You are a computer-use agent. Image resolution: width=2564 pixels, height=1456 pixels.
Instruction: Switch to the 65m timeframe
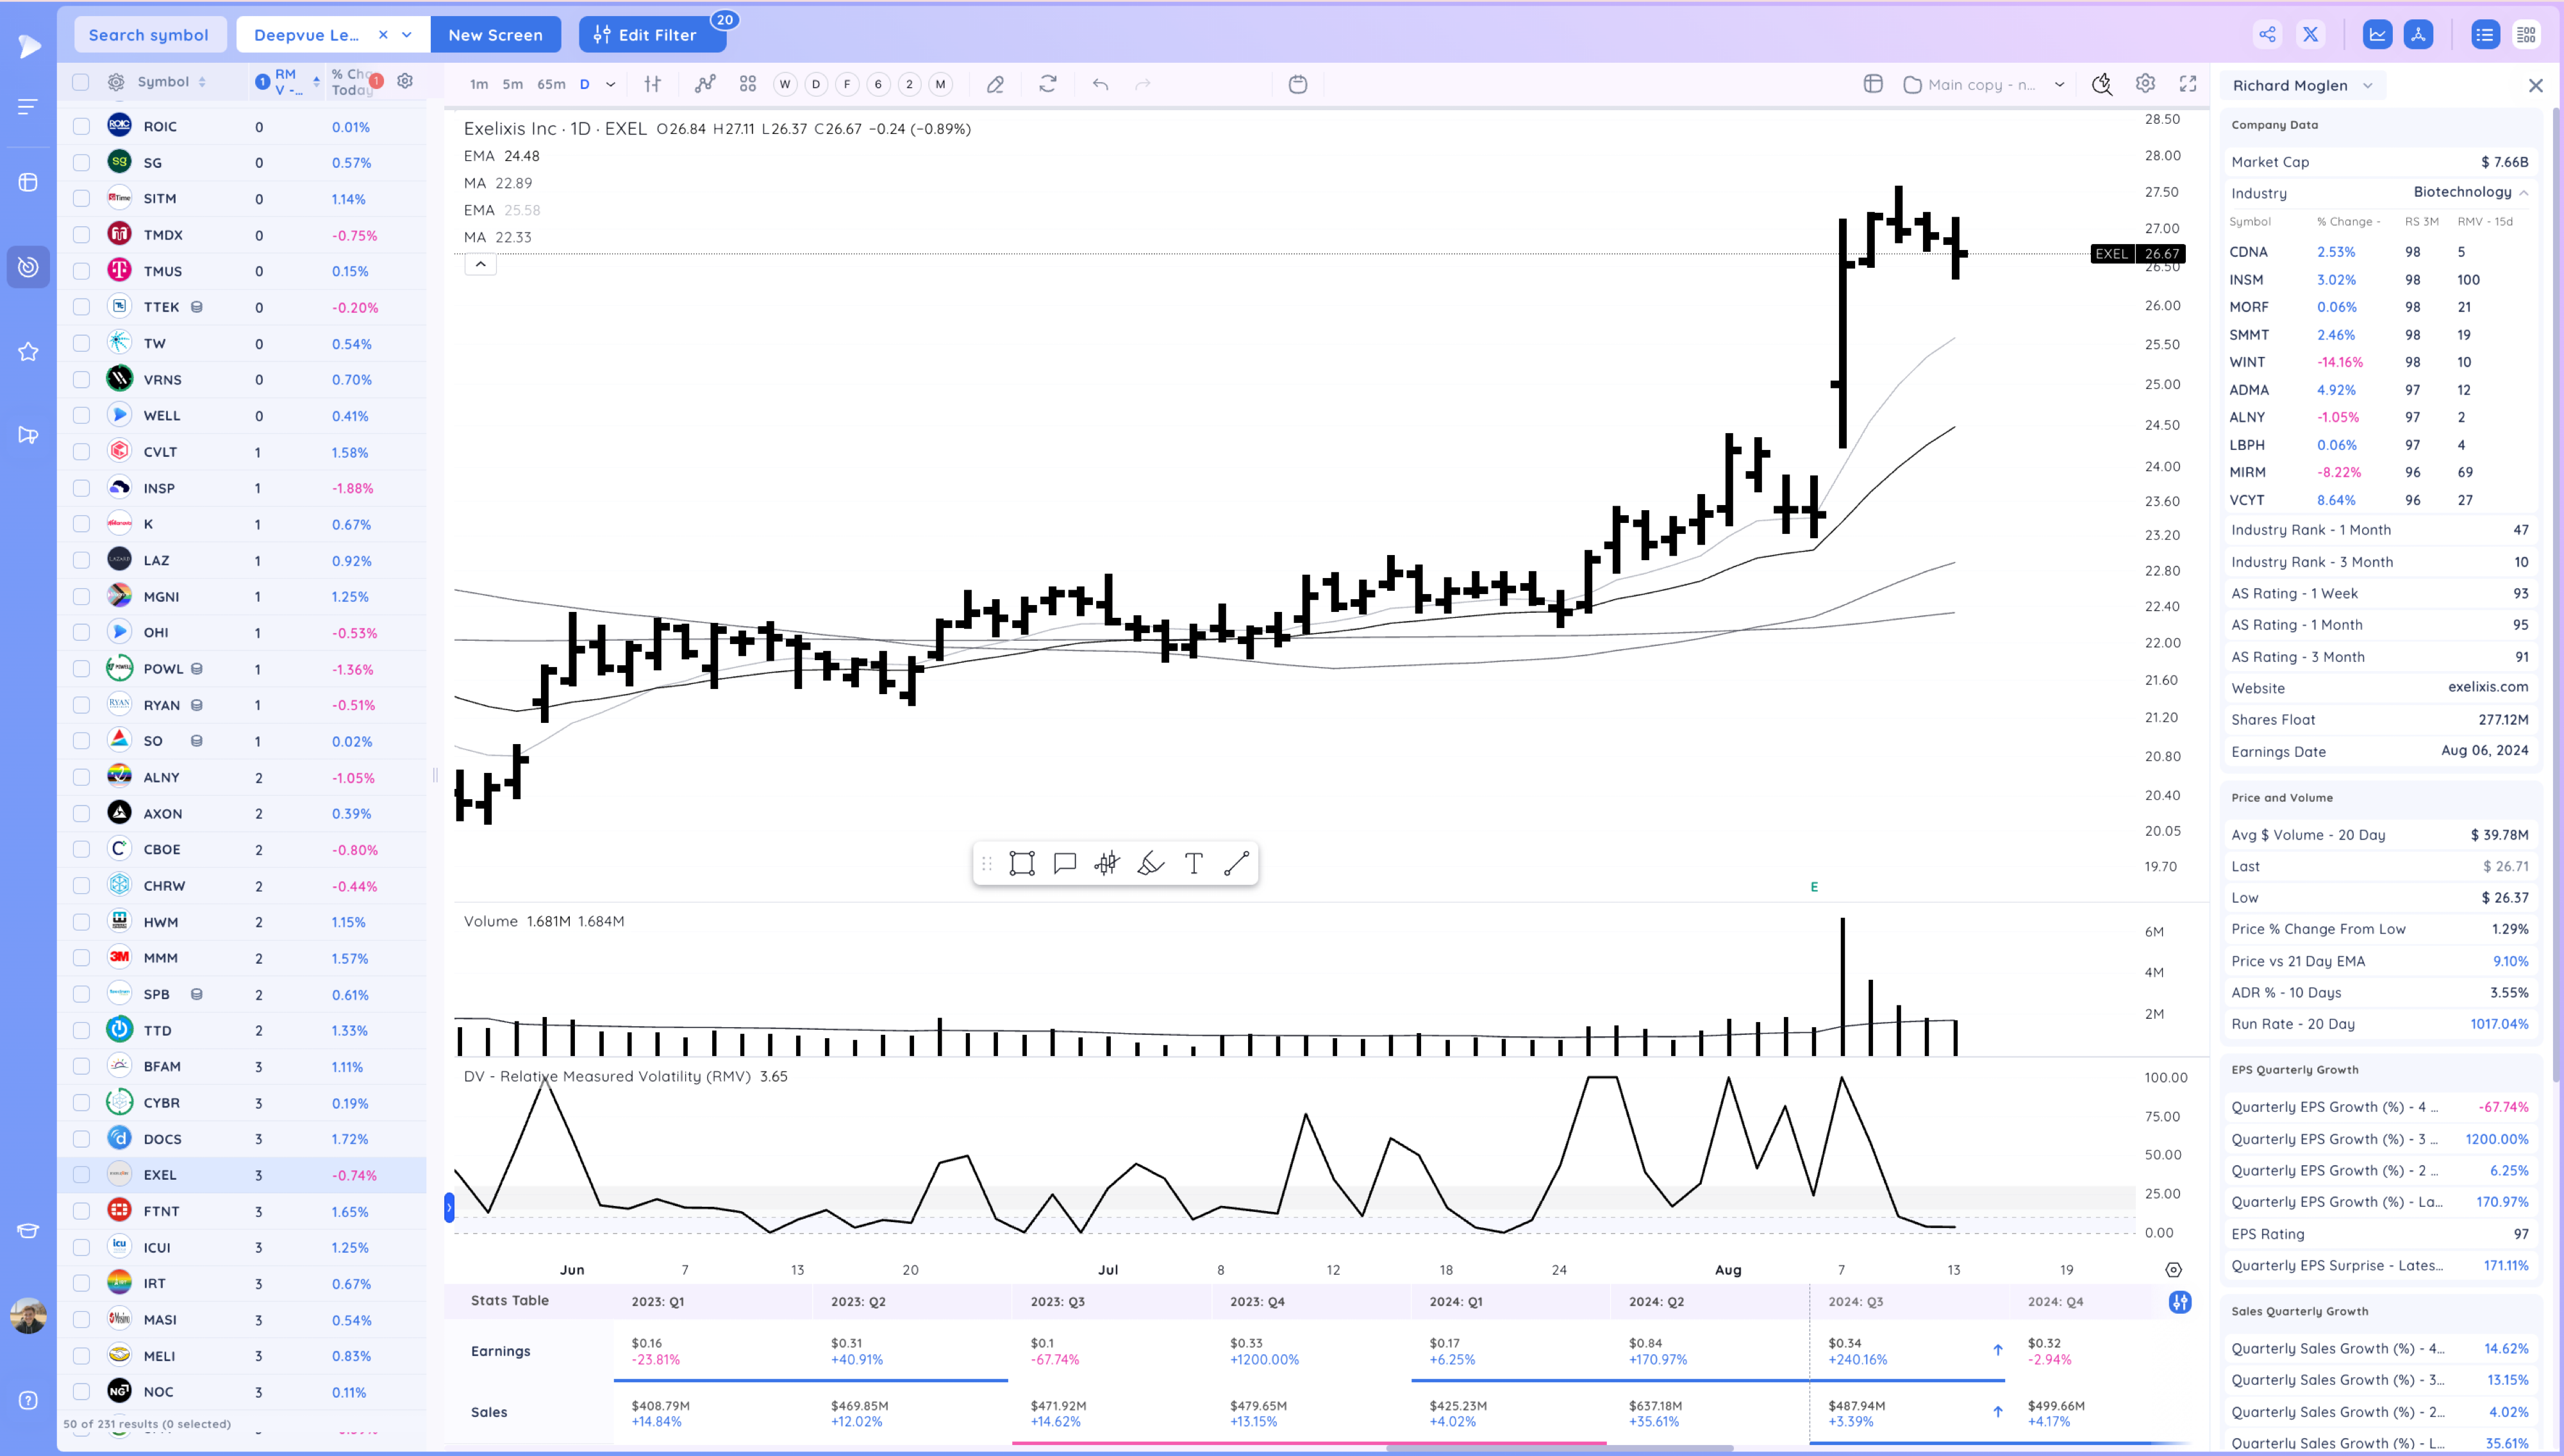point(551,84)
